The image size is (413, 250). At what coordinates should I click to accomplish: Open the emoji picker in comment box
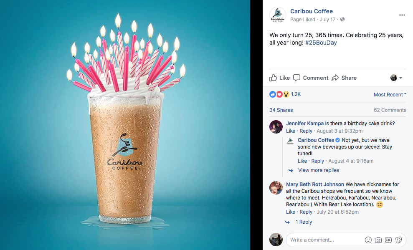click(368, 240)
